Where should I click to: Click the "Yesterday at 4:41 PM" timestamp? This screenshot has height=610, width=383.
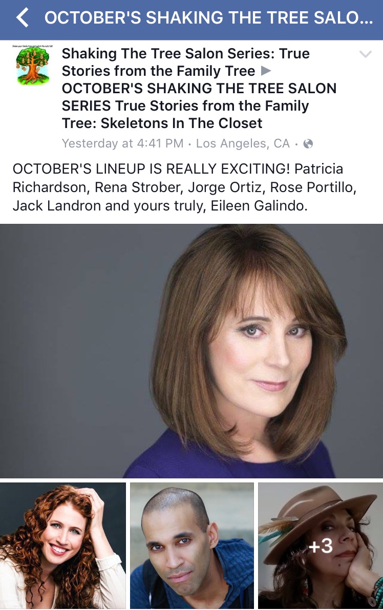coord(122,143)
